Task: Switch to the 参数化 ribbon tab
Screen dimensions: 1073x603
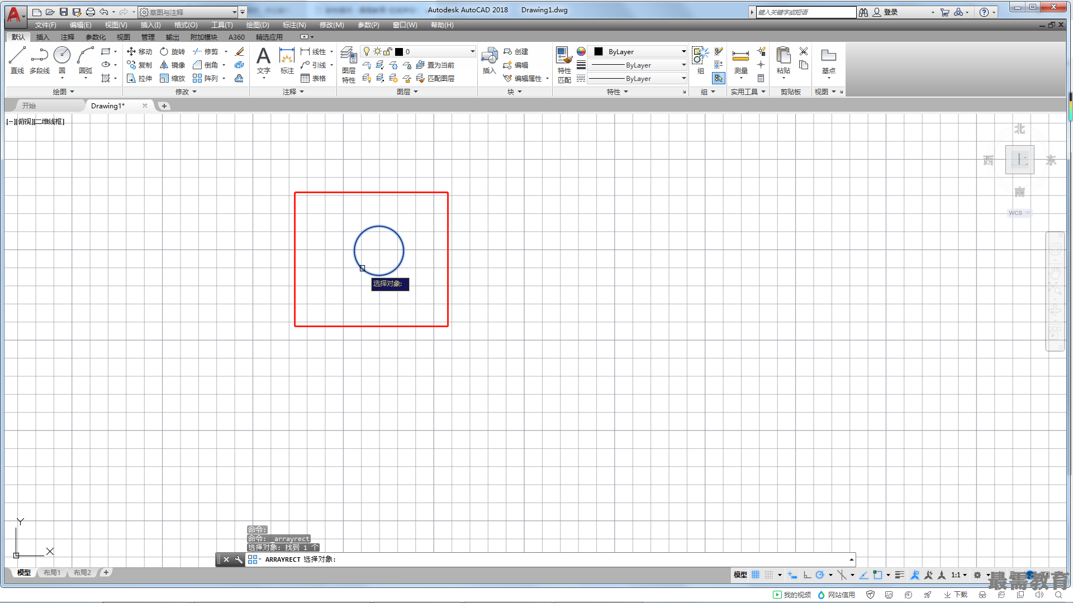Action: click(95, 37)
